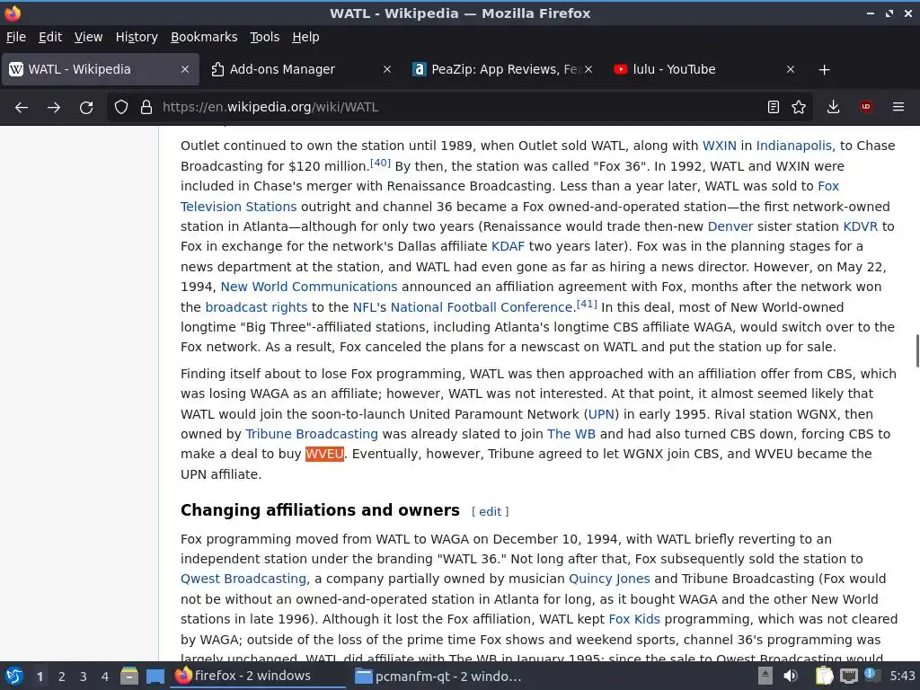Toggle reader view icon
This screenshot has width=920, height=690.
pos(774,107)
